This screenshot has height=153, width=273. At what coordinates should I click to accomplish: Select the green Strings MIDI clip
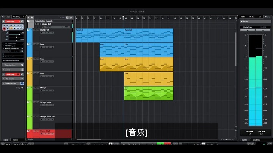[149, 93]
